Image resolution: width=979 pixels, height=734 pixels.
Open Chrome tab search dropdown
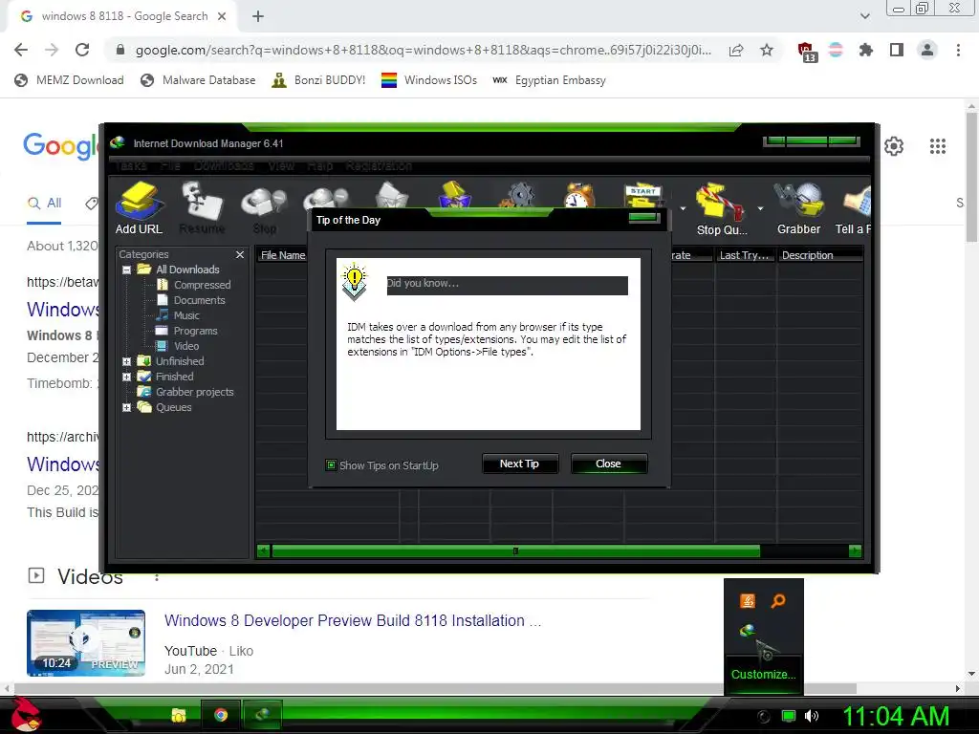tap(864, 16)
